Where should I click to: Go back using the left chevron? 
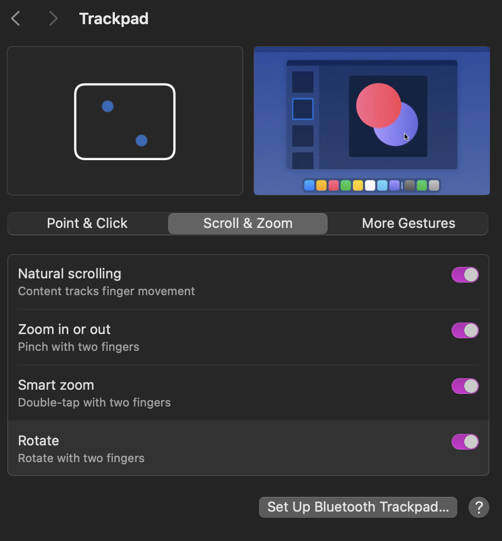16,19
